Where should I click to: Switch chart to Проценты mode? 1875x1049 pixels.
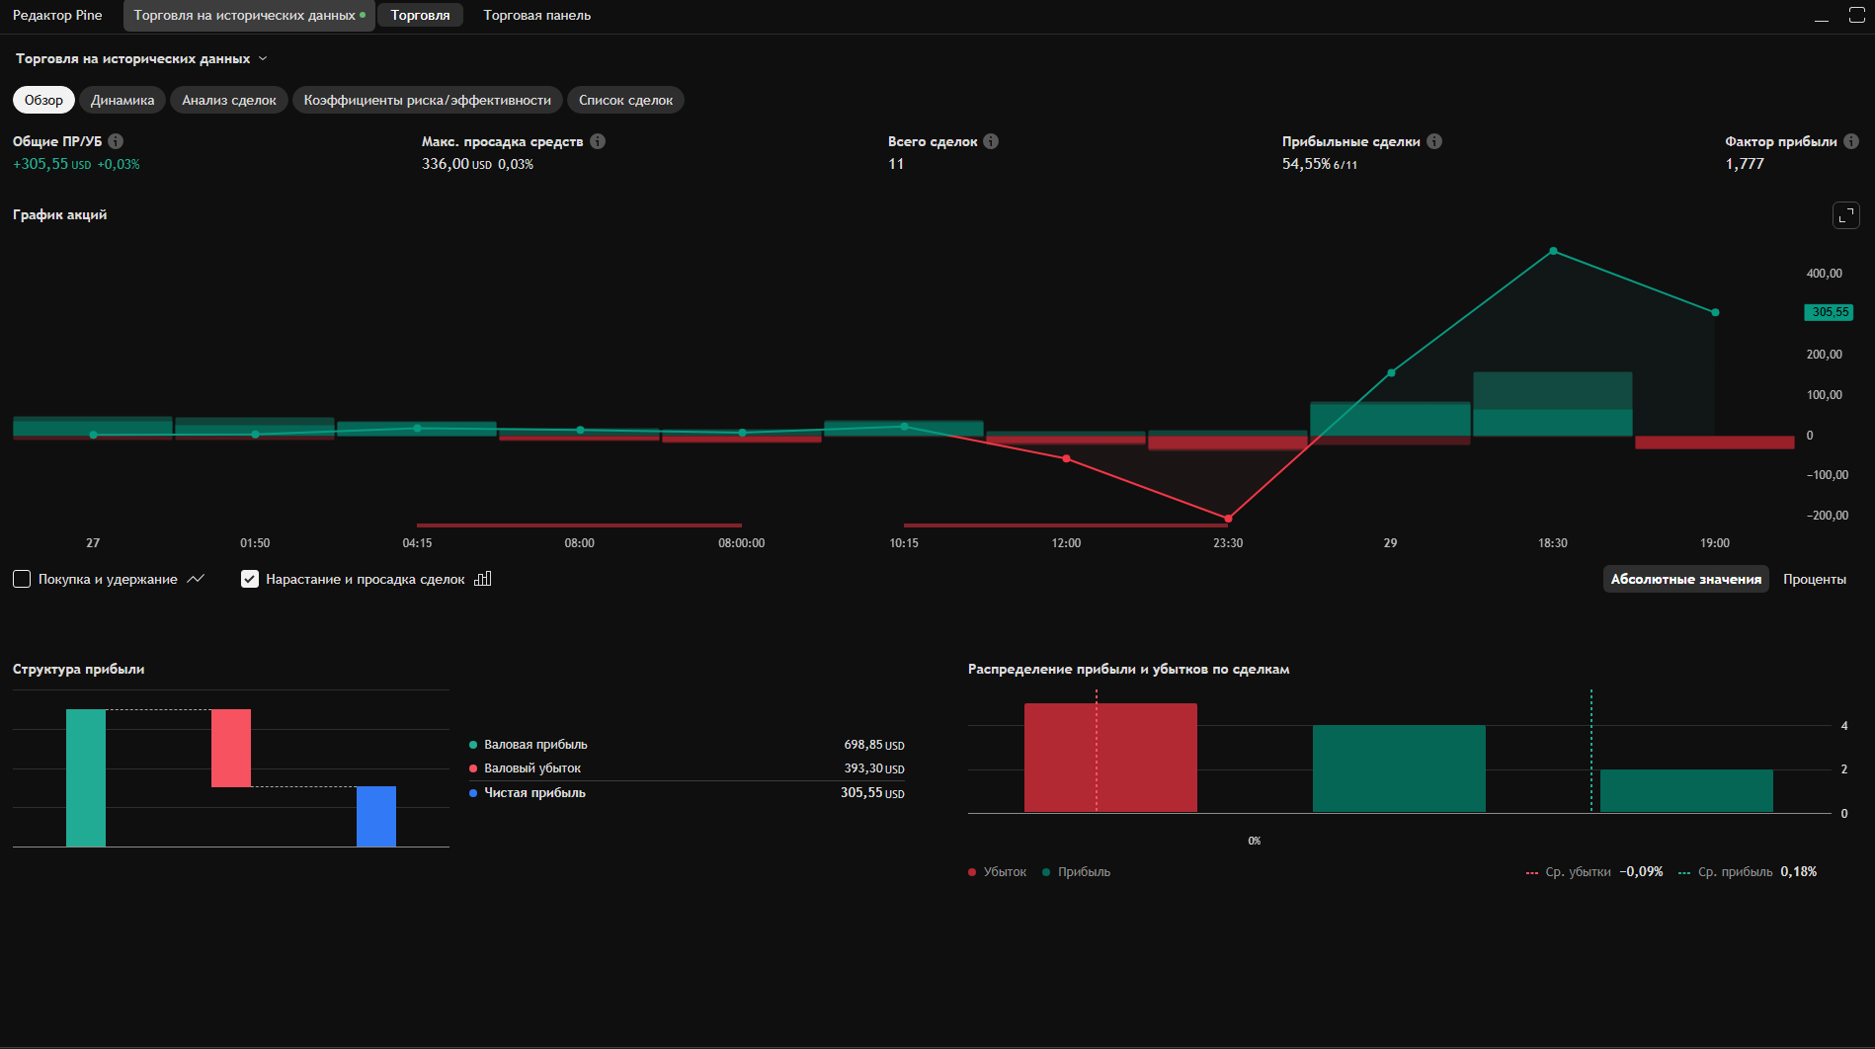coord(1814,579)
